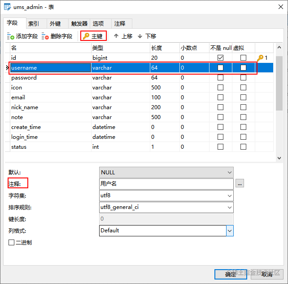
Task: Click the Move Up (上移) arrow
Action: click(x=116, y=36)
